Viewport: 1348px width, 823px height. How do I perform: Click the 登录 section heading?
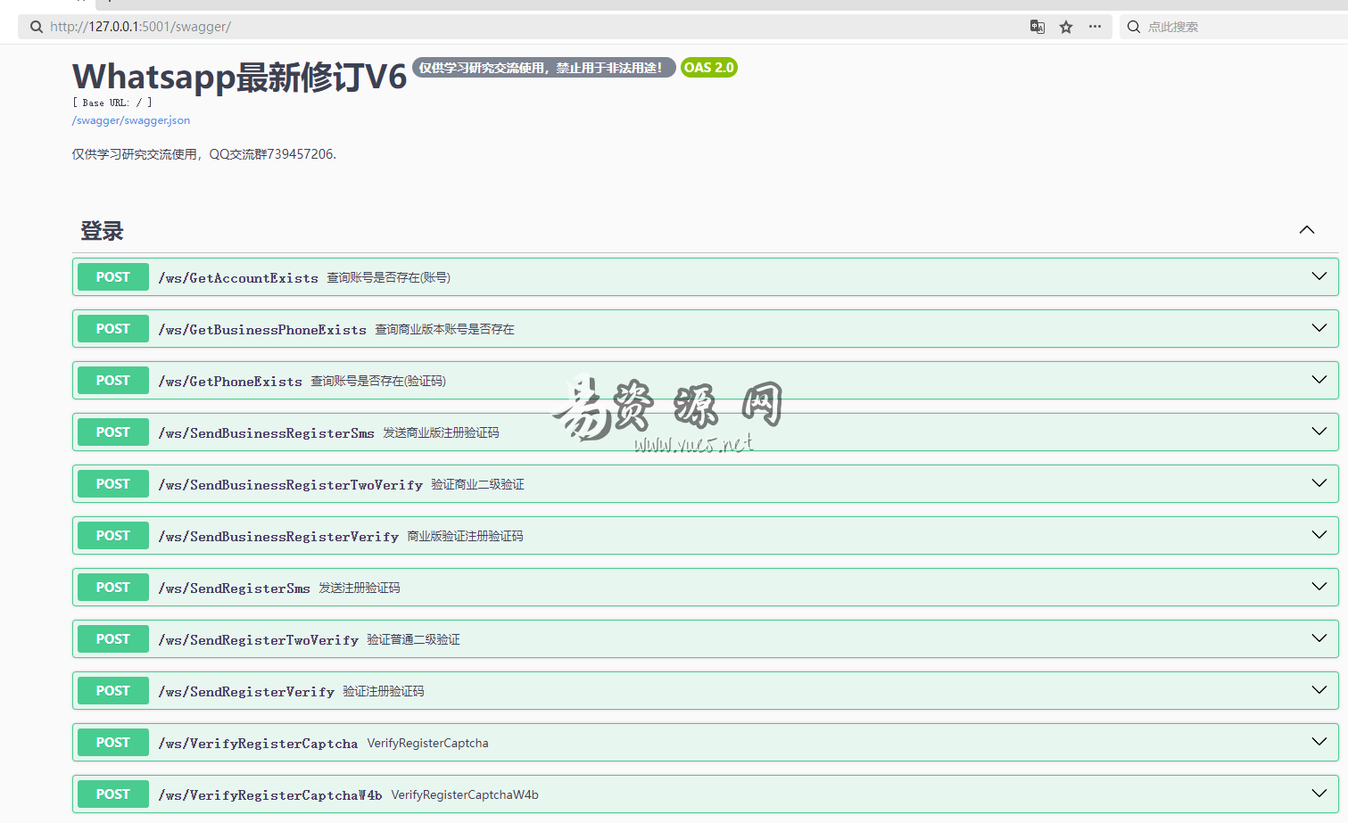click(x=102, y=231)
